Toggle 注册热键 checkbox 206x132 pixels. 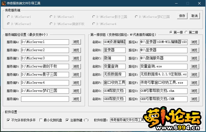pyautogui.click(x=77, y=120)
